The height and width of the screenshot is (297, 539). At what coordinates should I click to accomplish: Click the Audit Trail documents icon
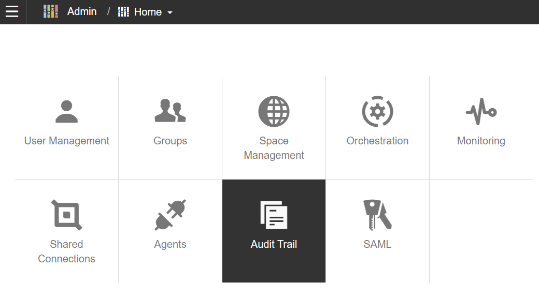[274, 215]
